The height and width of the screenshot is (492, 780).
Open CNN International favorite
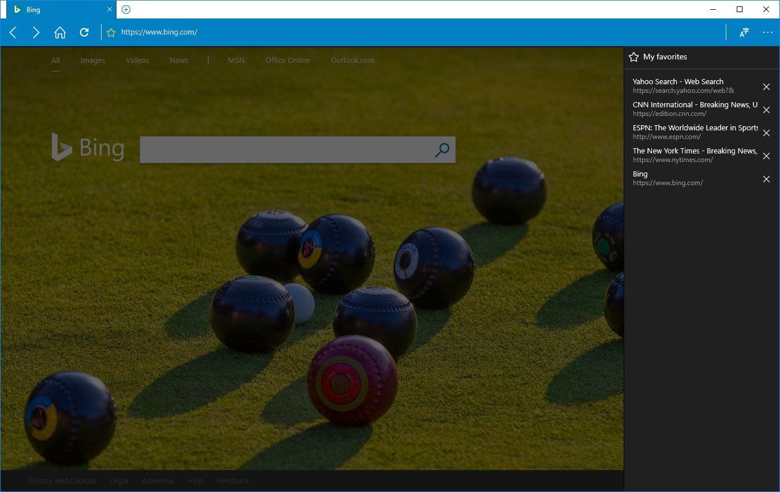click(x=695, y=109)
